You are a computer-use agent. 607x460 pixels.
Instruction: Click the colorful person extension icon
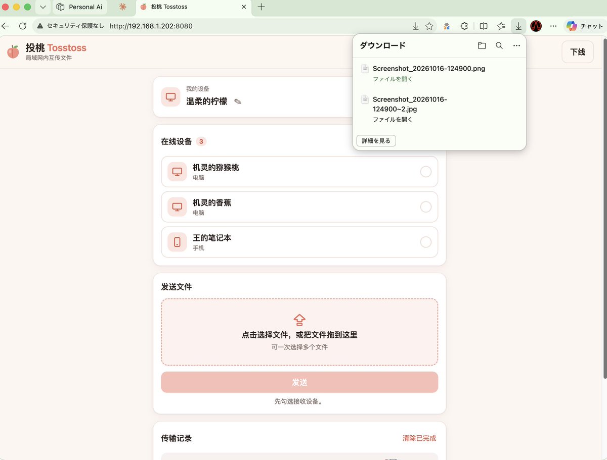447,26
